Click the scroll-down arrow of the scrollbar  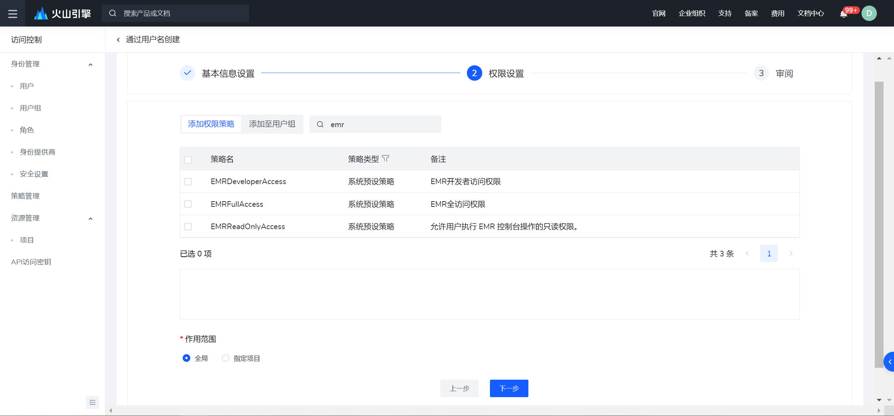tap(879, 400)
